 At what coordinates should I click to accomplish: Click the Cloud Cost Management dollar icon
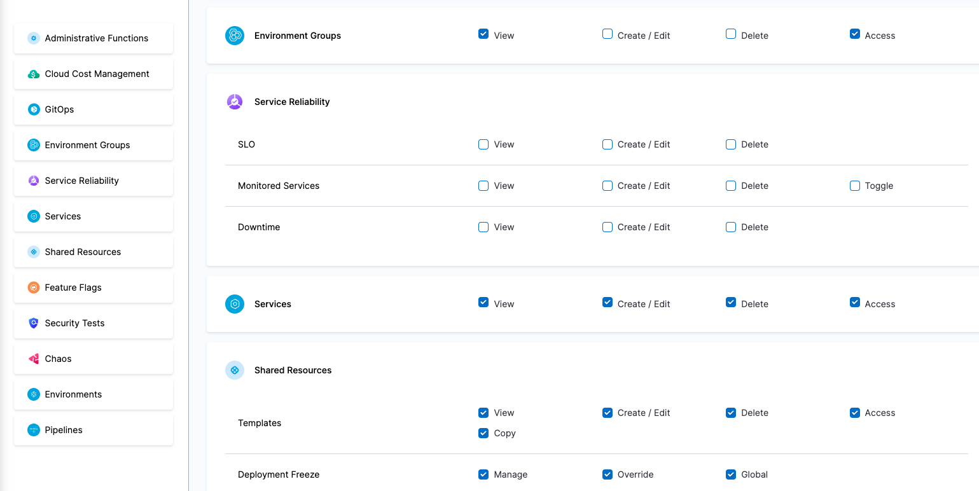tap(33, 74)
